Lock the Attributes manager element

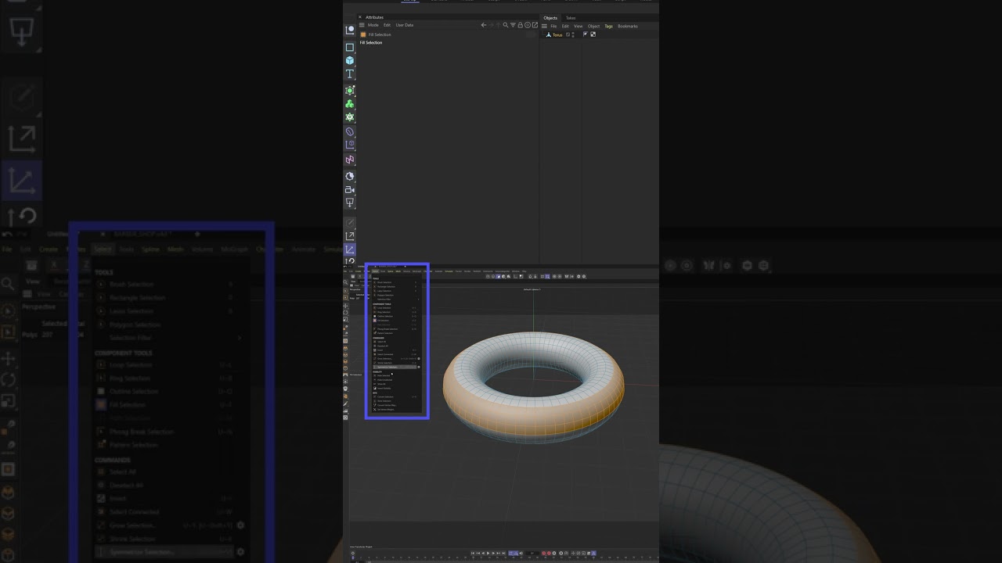[520, 25]
